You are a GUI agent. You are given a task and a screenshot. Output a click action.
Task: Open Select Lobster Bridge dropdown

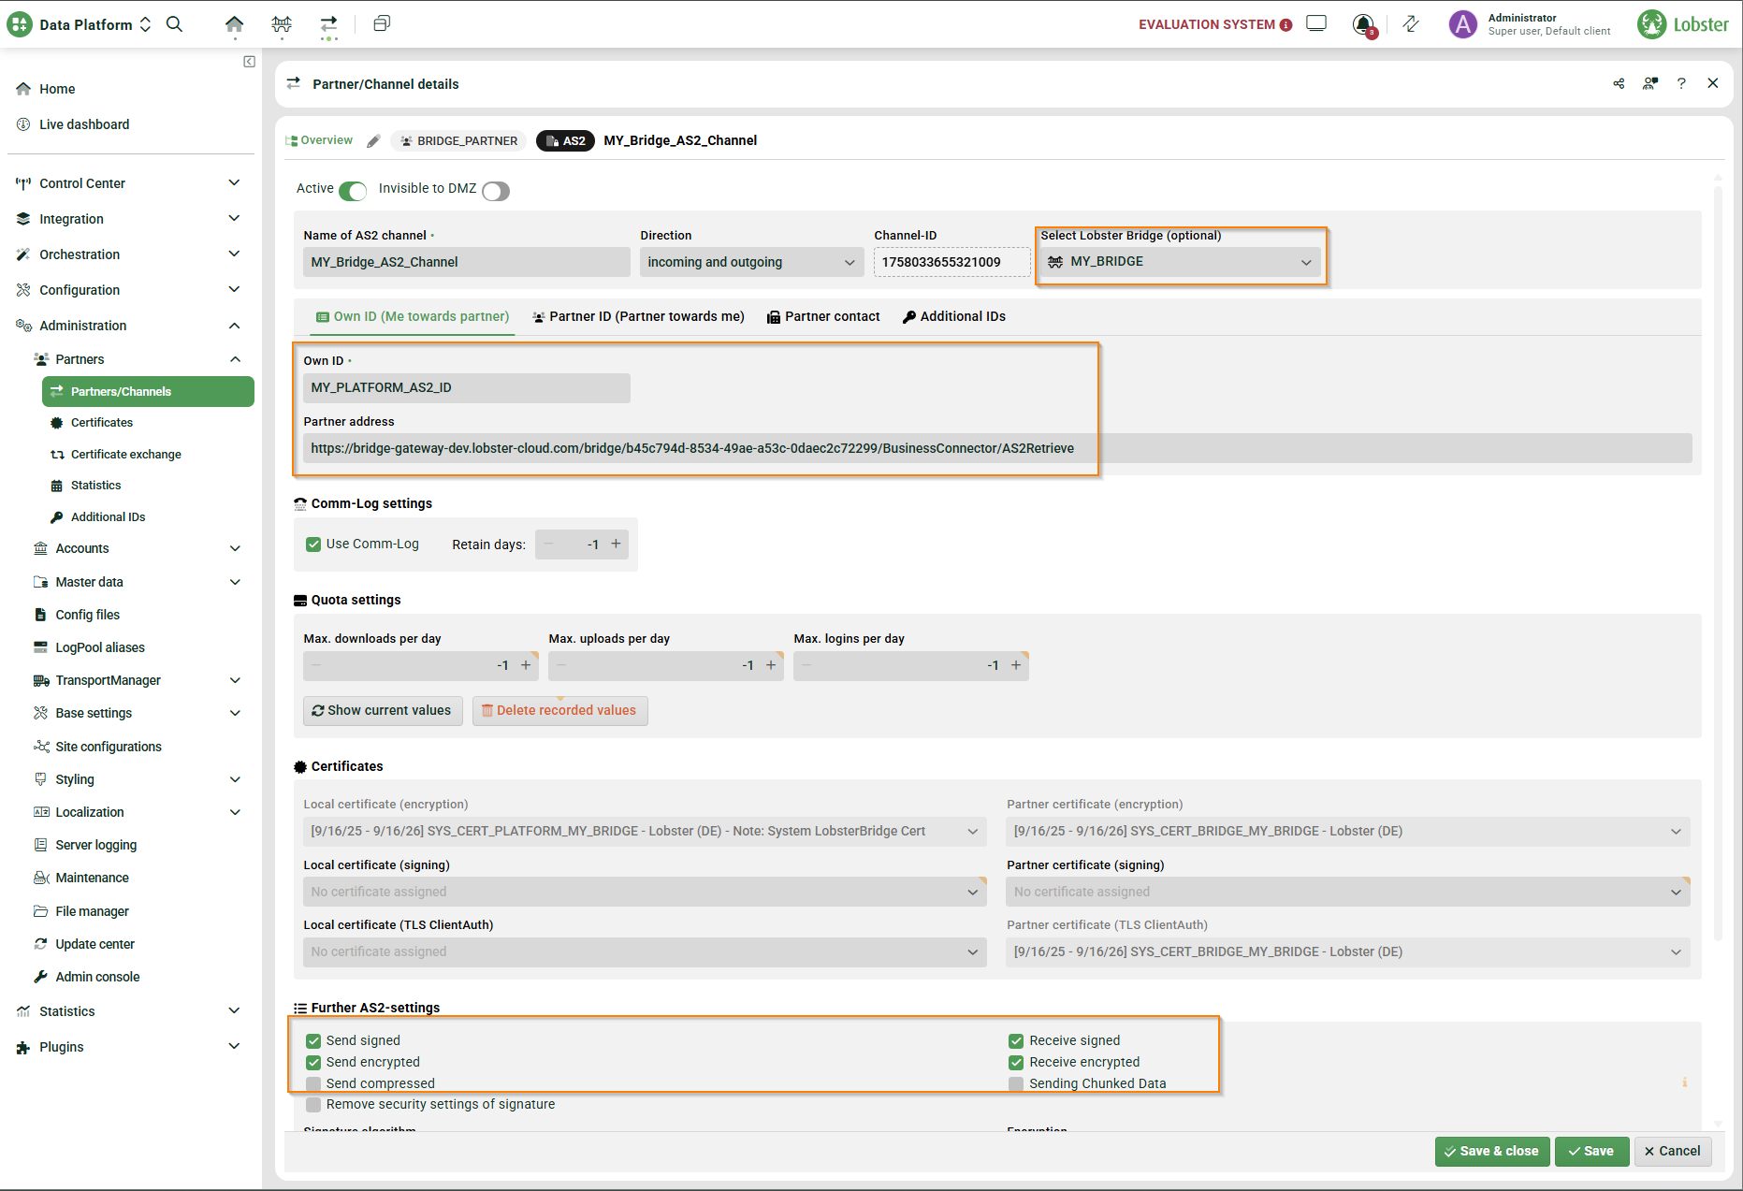click(1180, 262)
